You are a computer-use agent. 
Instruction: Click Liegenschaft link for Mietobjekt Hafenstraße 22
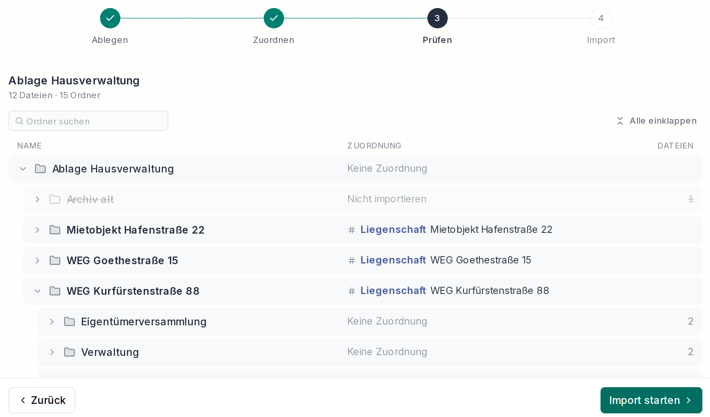click(x=393, y=230)
